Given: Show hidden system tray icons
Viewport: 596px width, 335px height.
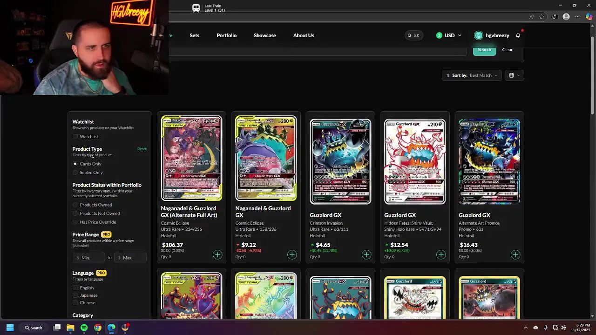Looking at the screenshot, I should (526, 328).
